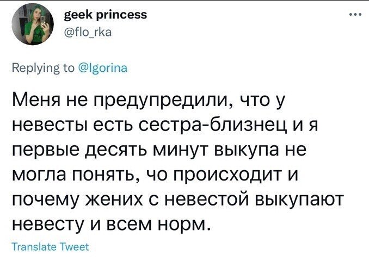Click the word выкупают in the tweet
The width and height of the screenshot is (369, 261).
click(298, 201)
